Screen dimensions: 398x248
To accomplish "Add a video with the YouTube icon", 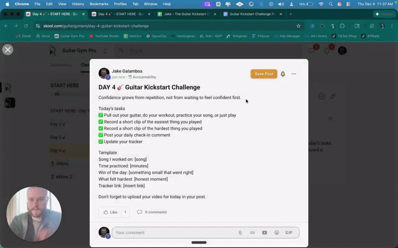I will [x=265, y=232].
